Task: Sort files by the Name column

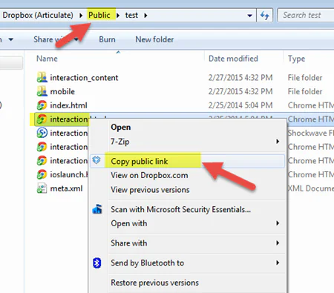Action: pos(47,59)
